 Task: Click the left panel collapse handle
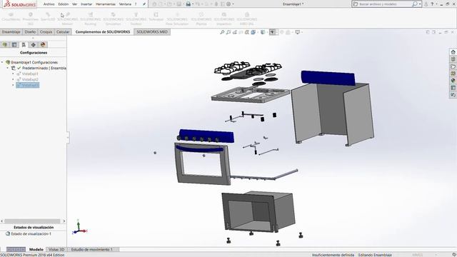[68, 137]
